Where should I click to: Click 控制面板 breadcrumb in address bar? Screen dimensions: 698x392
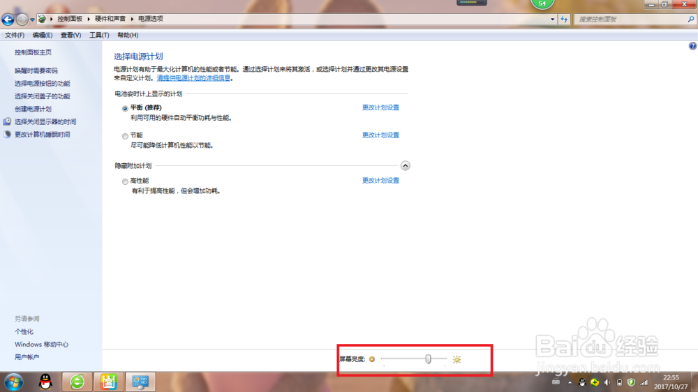click(70, 19)
